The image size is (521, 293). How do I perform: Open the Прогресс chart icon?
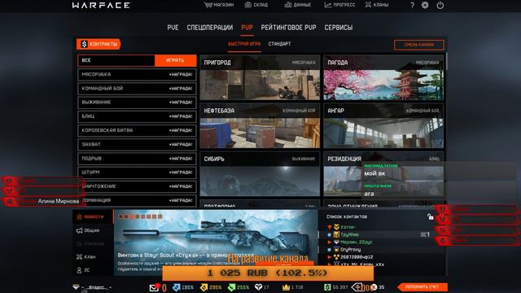327,5
